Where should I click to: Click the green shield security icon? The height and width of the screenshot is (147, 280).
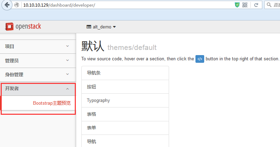[237, 5]
